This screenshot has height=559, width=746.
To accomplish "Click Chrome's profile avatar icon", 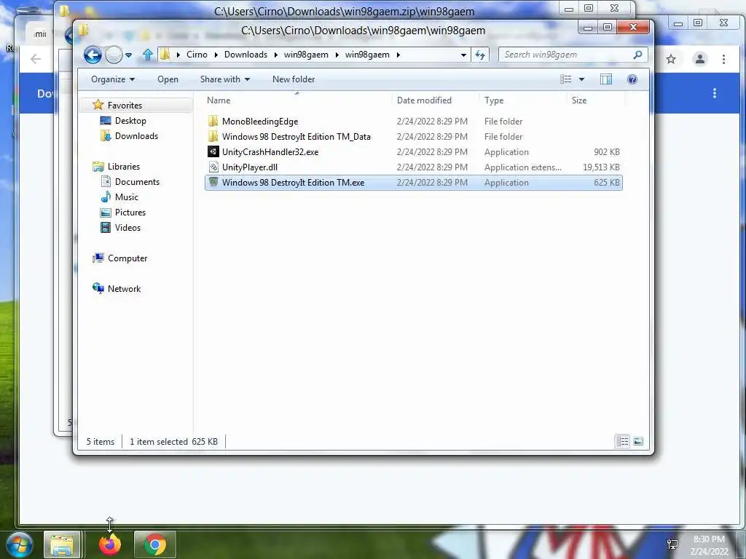I will (700, 59).
